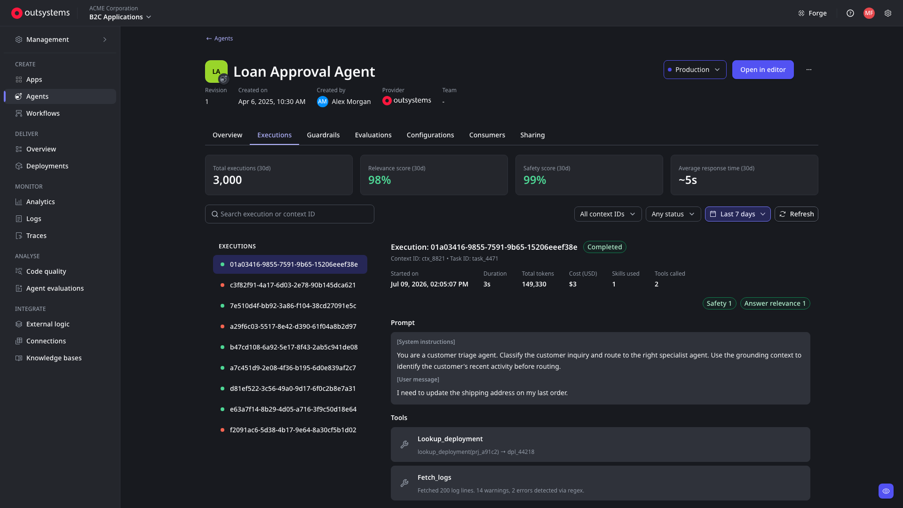Select execution c3f82f91-4a17-6d03-2e78-90b145dca621
The width and height of the screenshot is (903, 508).
[x=290, y=285]
